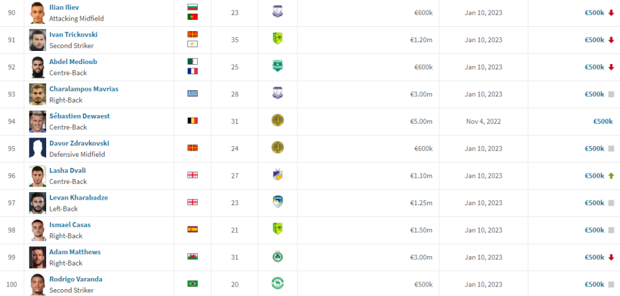Click Lasha Dvali's €500k market value
620x296 pixels.
tap(595, 176)
